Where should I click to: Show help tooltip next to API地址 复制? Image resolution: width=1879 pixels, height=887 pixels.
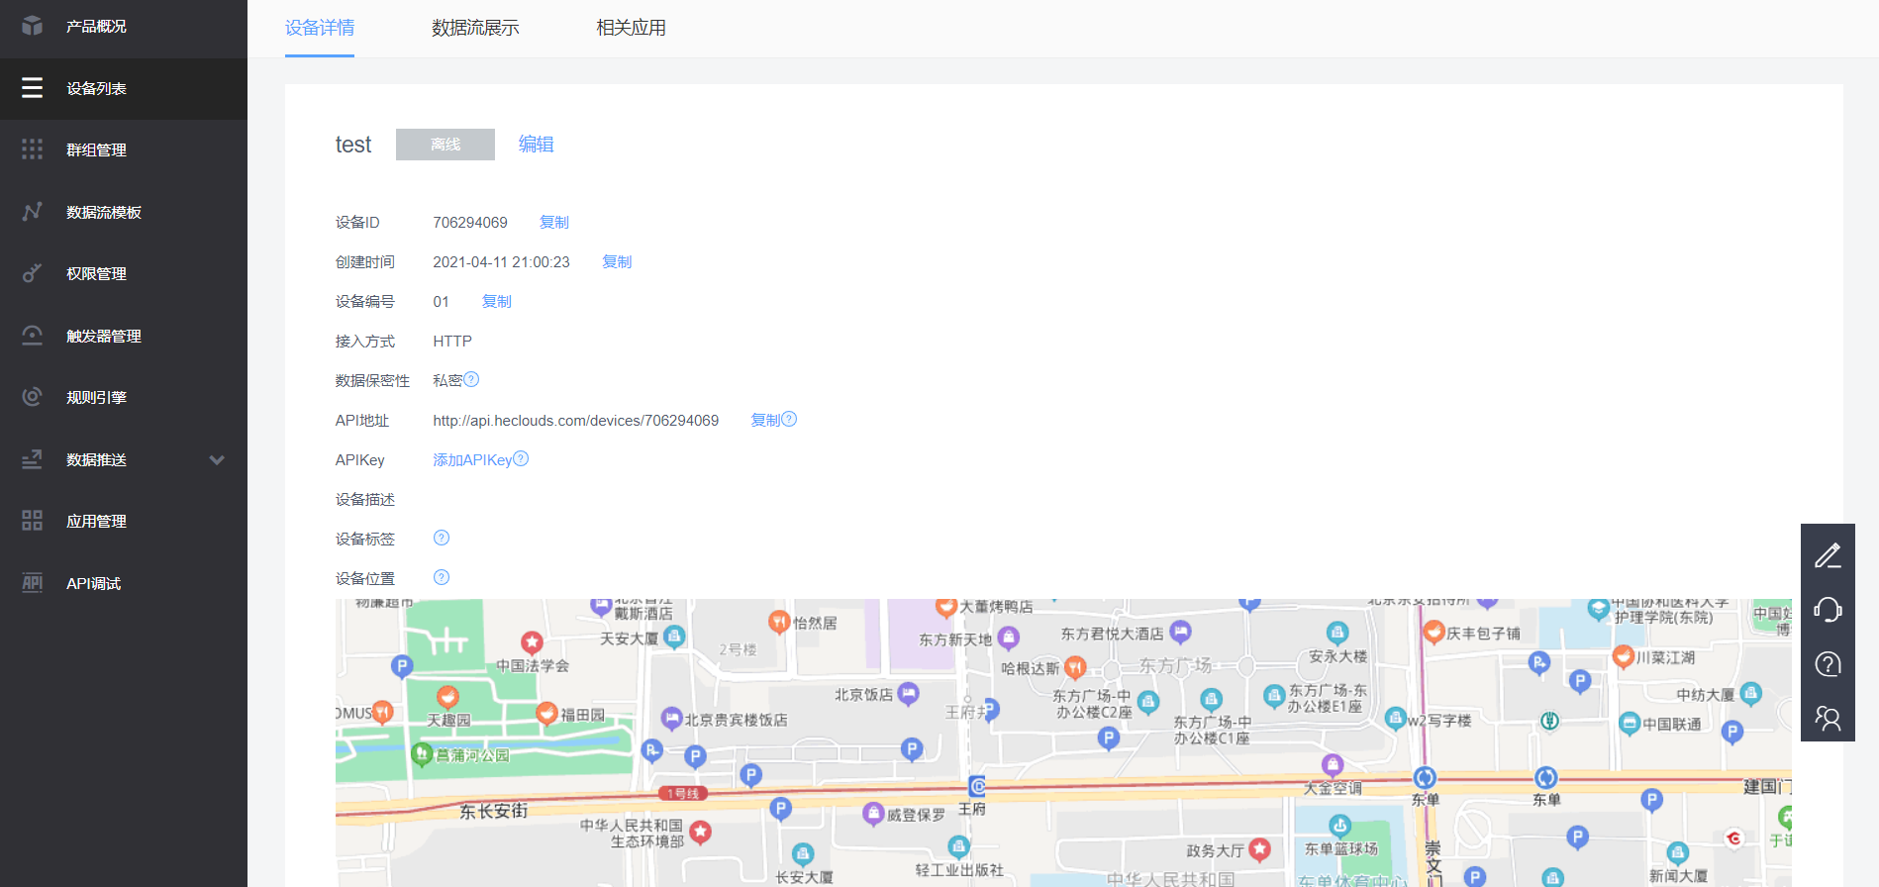pyautogui.click(x=789, y=419)
